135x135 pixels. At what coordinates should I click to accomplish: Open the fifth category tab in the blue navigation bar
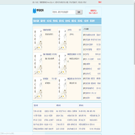coord(61,21)
